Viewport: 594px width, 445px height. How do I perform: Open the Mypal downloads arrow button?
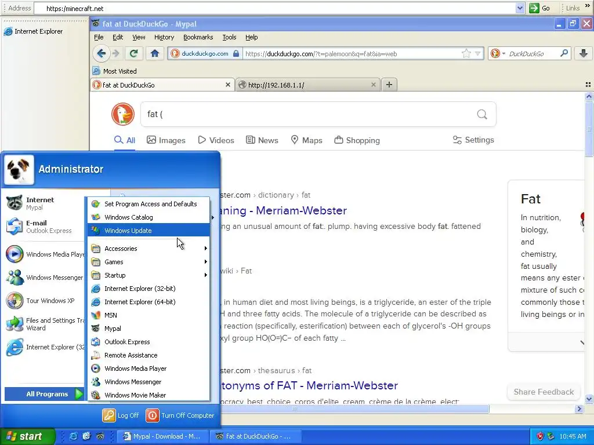pos(584,53)
